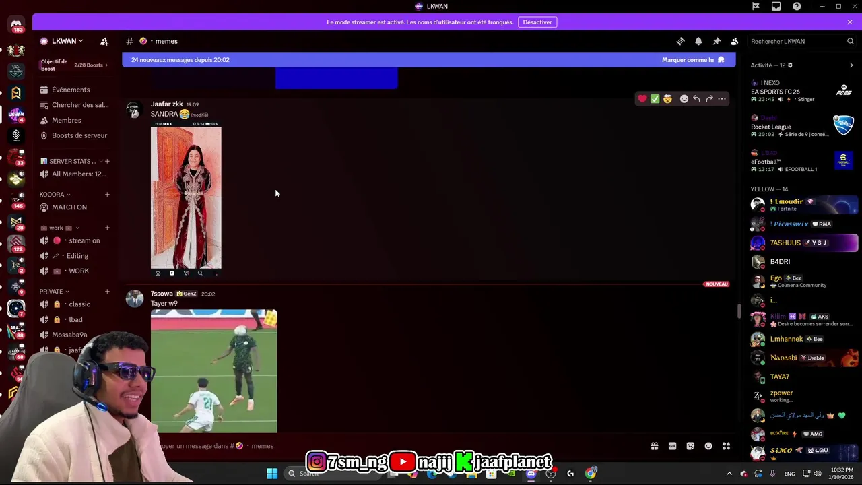Join Editing voice channel
The width and height of the screenshot is (862, 485).
(74, 256)
